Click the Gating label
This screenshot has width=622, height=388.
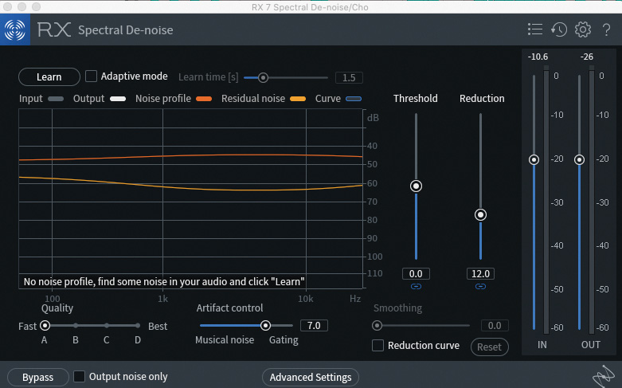coord(284,340)
